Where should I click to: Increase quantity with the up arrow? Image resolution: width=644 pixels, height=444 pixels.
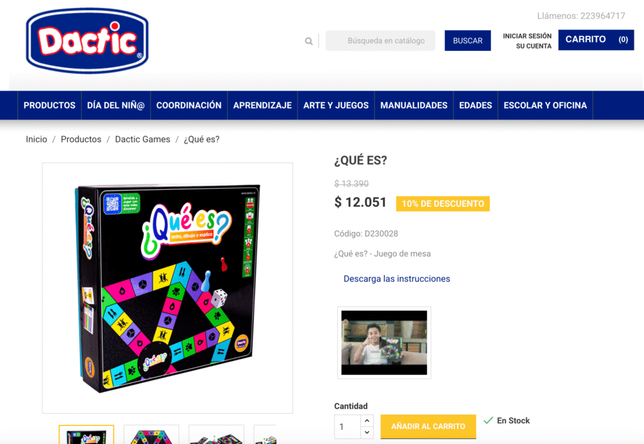367,421
